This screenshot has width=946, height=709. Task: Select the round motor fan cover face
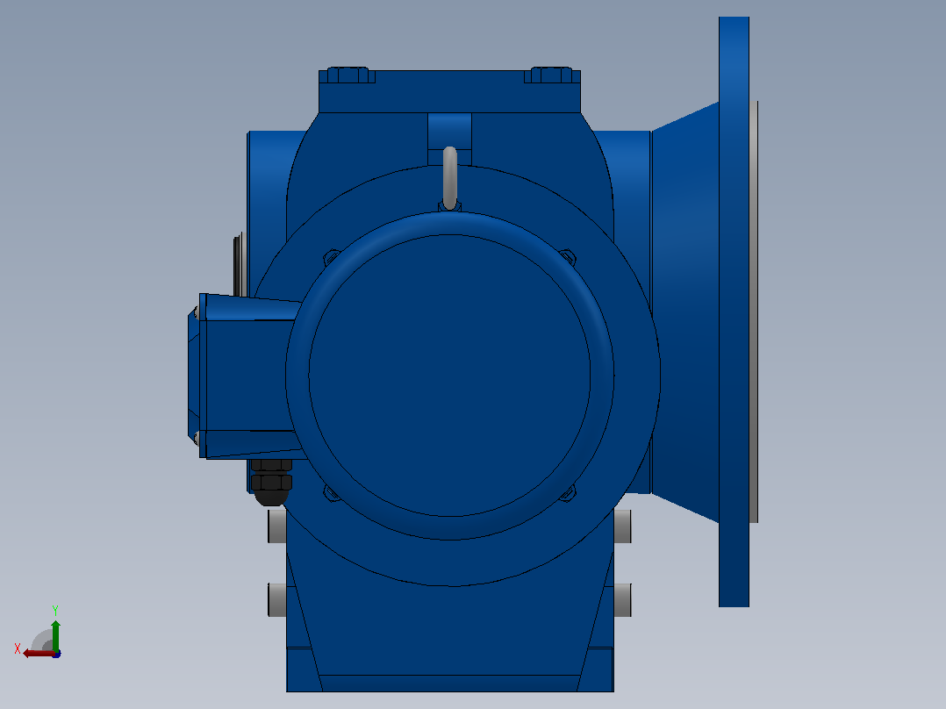pos(449,375)
